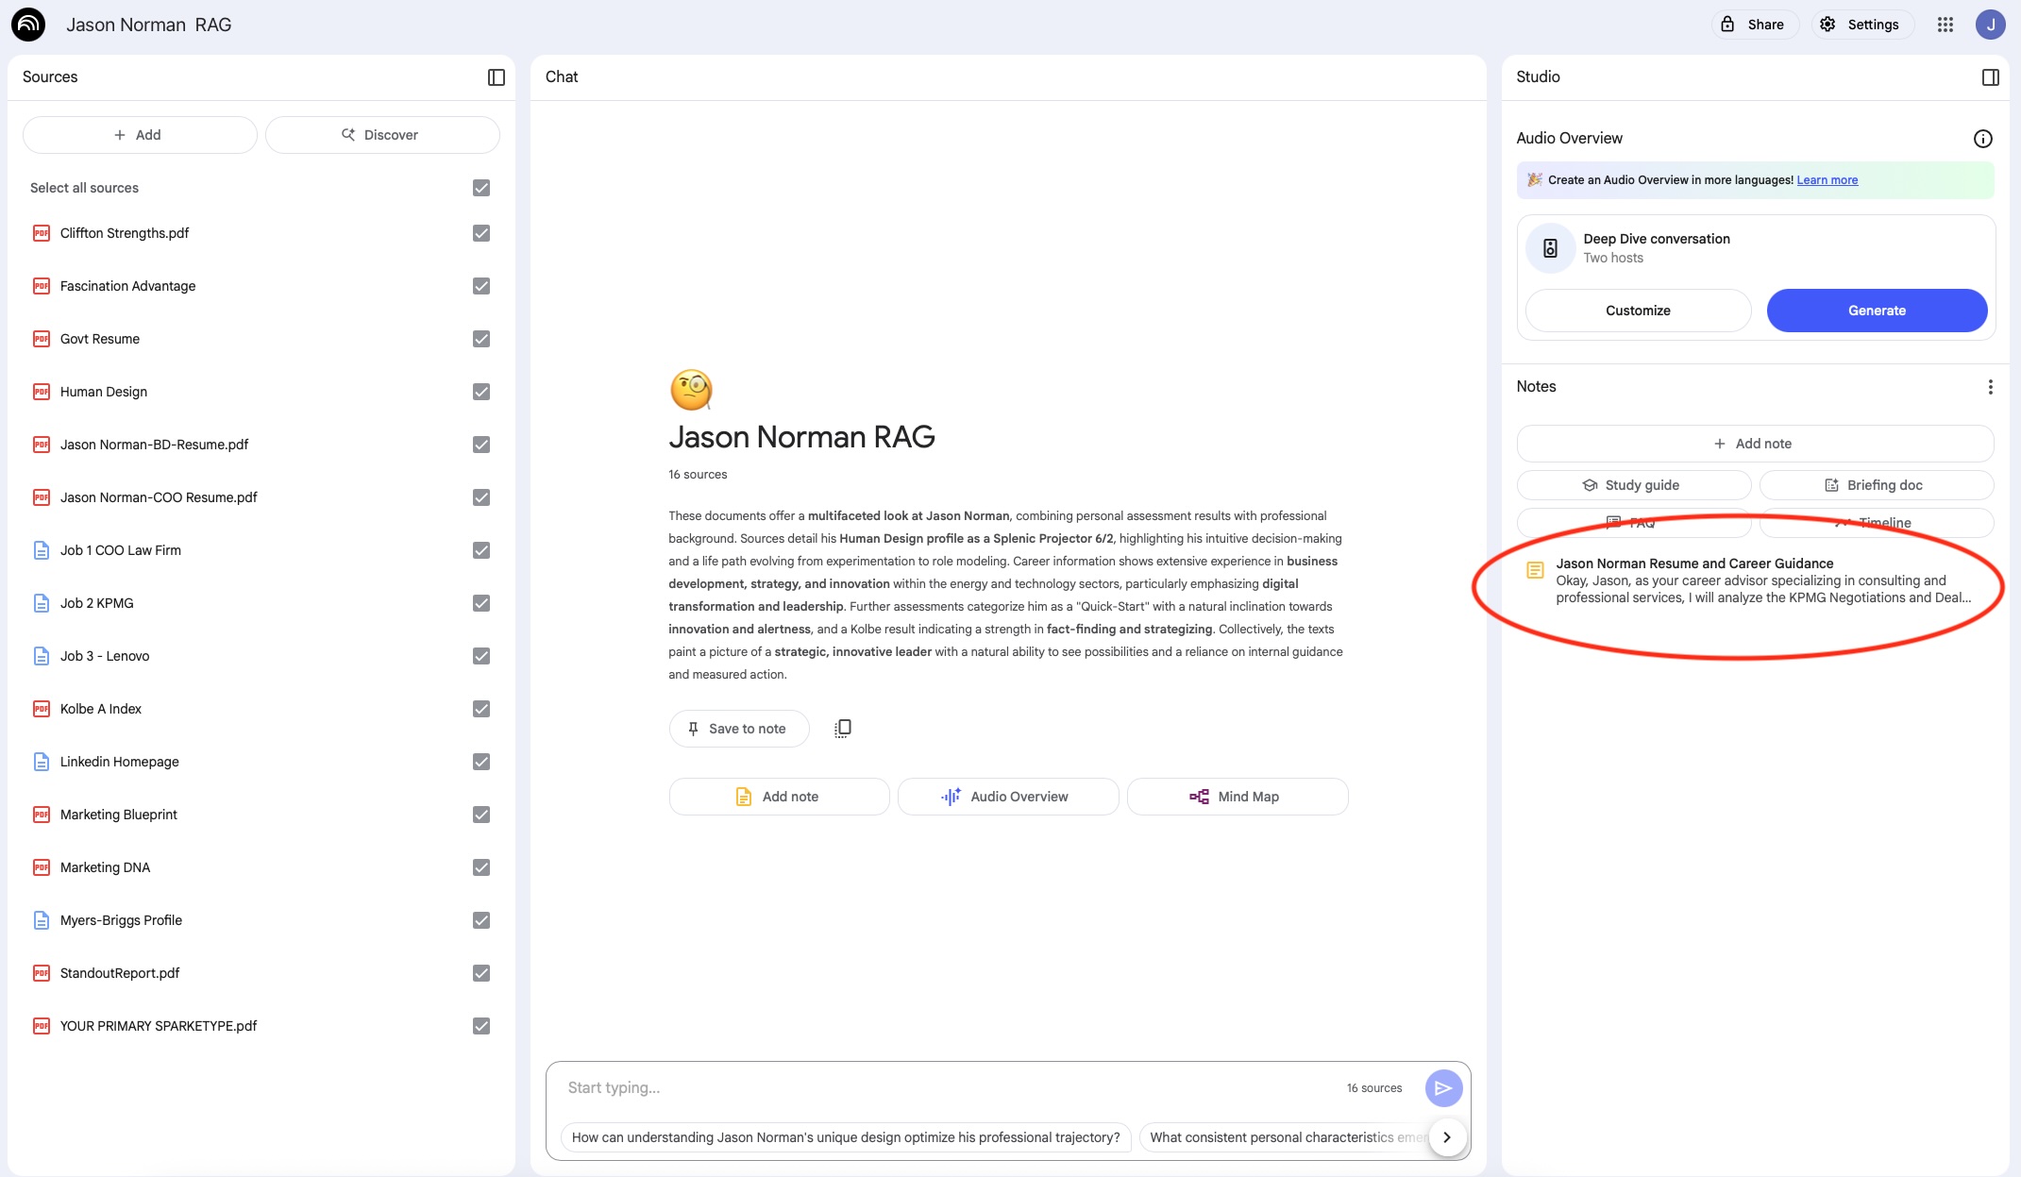
Task: Generate Briefing doc
Action: pyautogui.click(x=1876, y=485)
